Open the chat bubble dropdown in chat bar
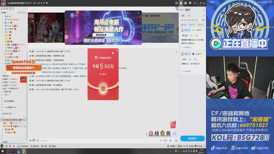274x154 pixels. click(165, 141)
